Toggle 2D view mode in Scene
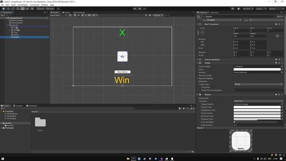Viewport: 286px width, 161px height. pos(70,15)
